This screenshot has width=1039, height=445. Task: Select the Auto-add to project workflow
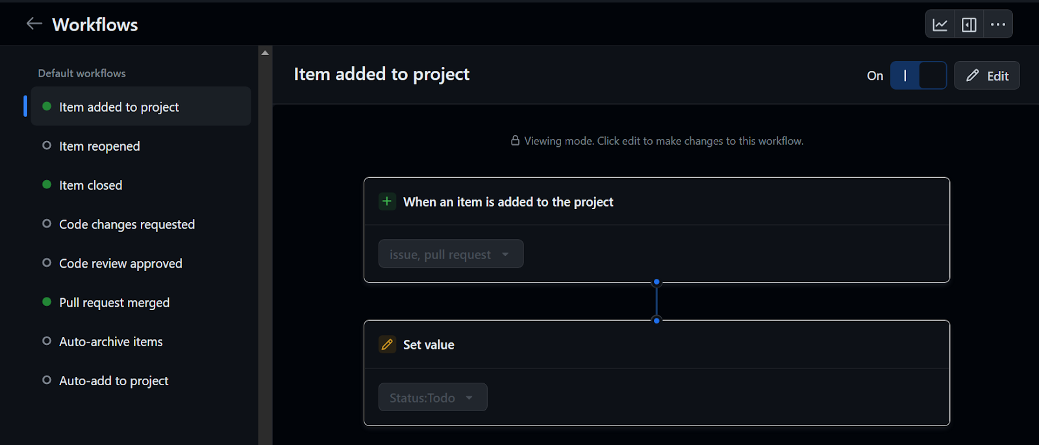click(114, 380)
